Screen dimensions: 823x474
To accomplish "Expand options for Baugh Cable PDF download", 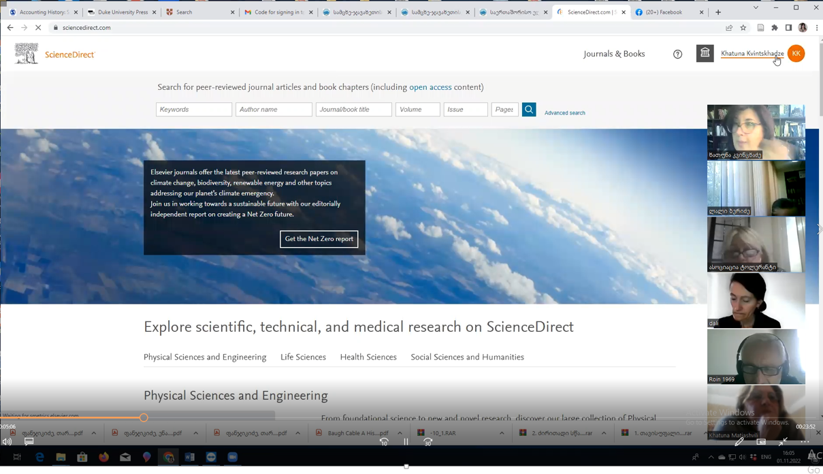I will (x=400, y=433).
